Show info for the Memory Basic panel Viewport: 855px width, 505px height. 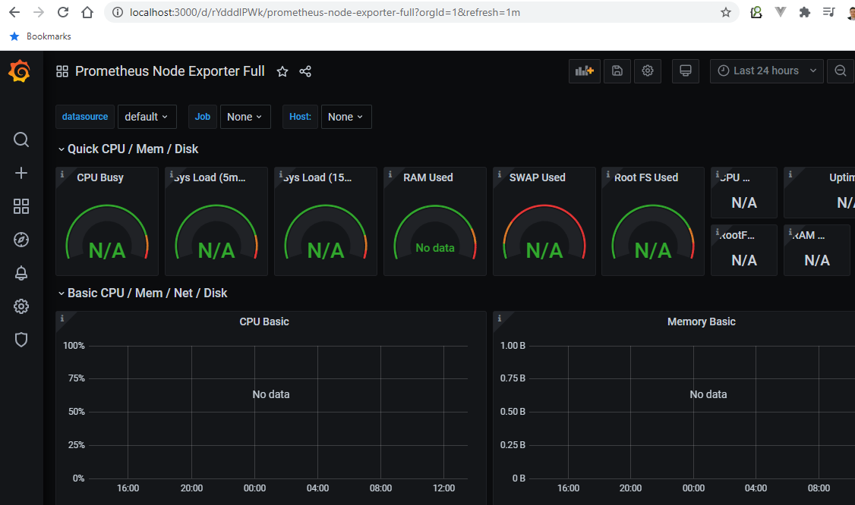pos(500,318)
